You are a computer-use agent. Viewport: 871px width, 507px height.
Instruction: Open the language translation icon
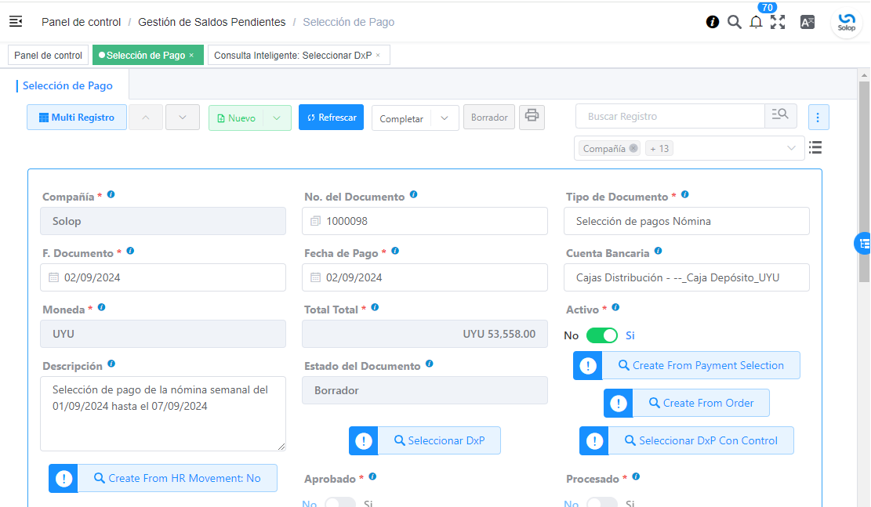807,22
